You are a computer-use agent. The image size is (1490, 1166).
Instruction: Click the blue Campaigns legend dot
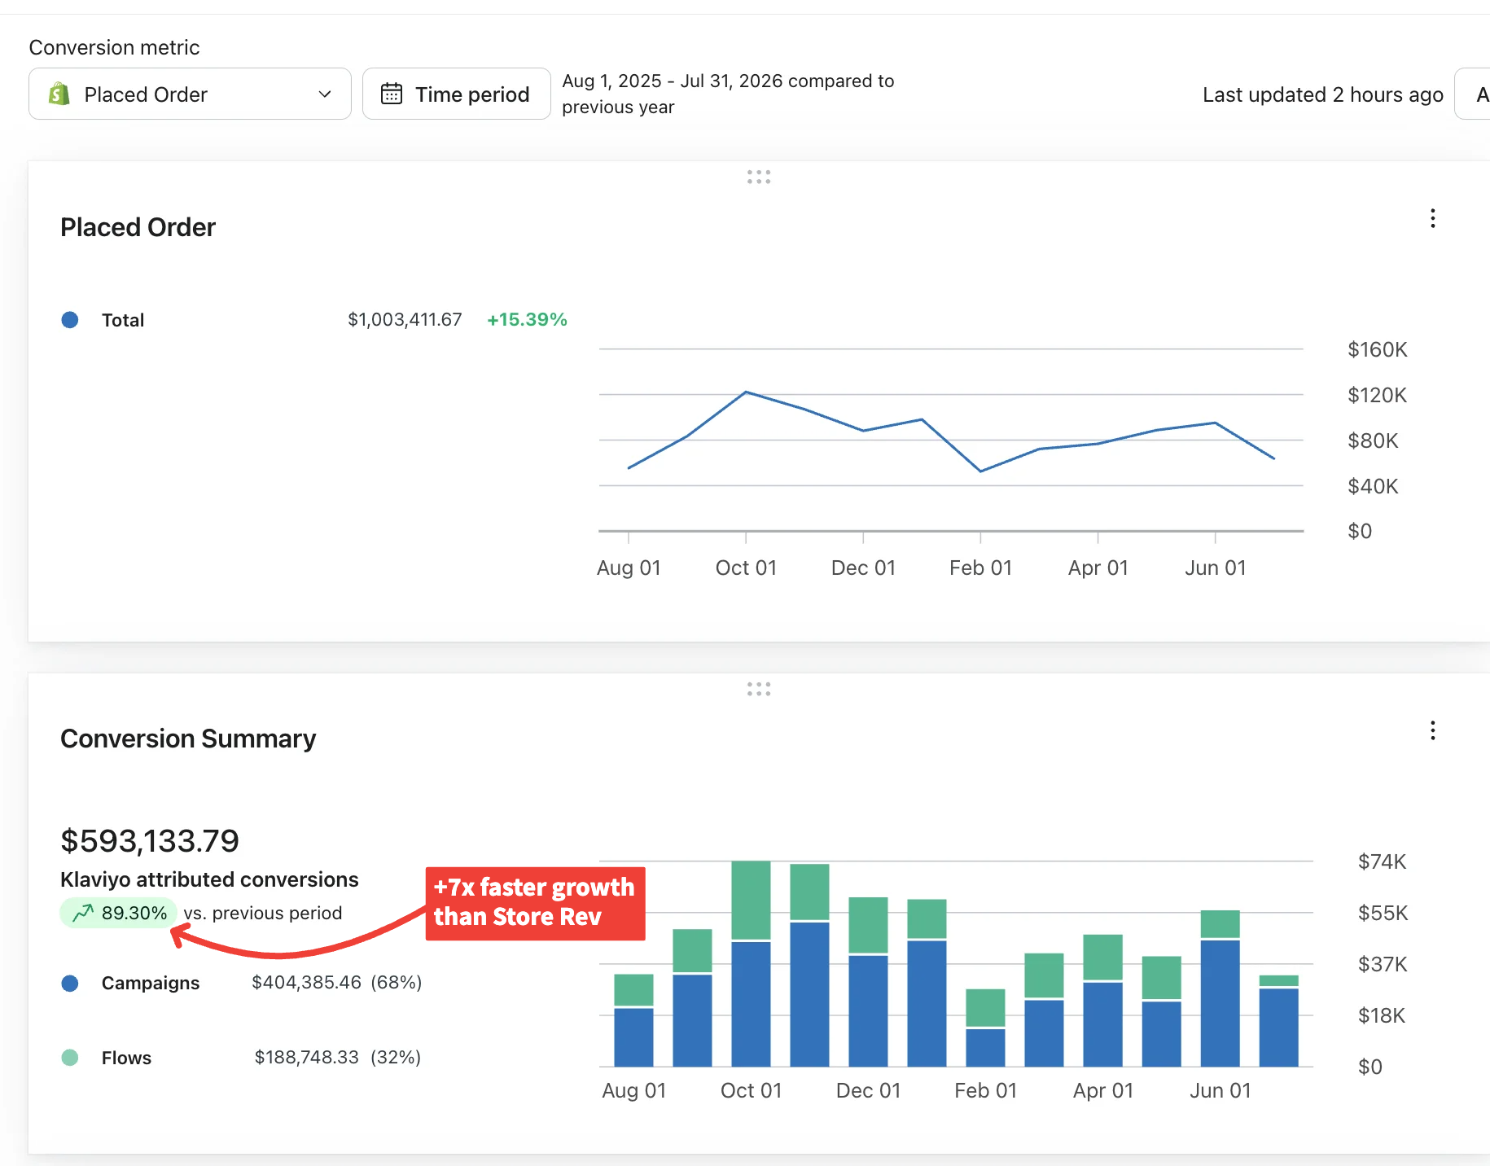(70, 984)
